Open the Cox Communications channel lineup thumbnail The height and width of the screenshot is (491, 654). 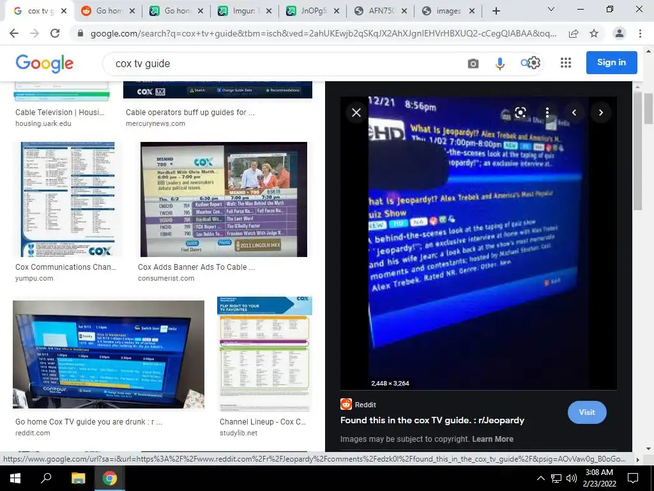(x=67, y=199)
